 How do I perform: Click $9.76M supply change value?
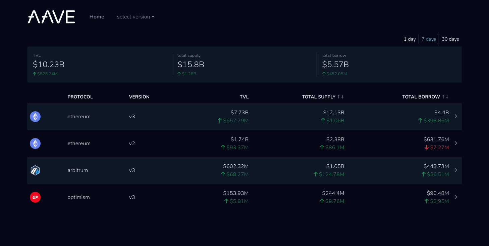[x=335, y=201]
